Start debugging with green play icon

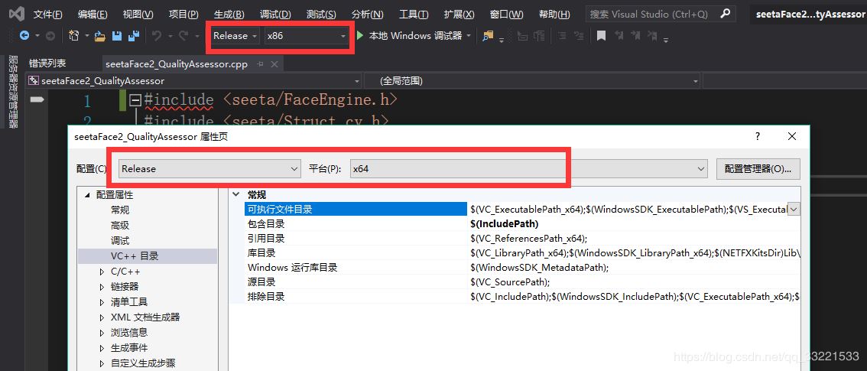pyautogui.click(x=360, y=35)
